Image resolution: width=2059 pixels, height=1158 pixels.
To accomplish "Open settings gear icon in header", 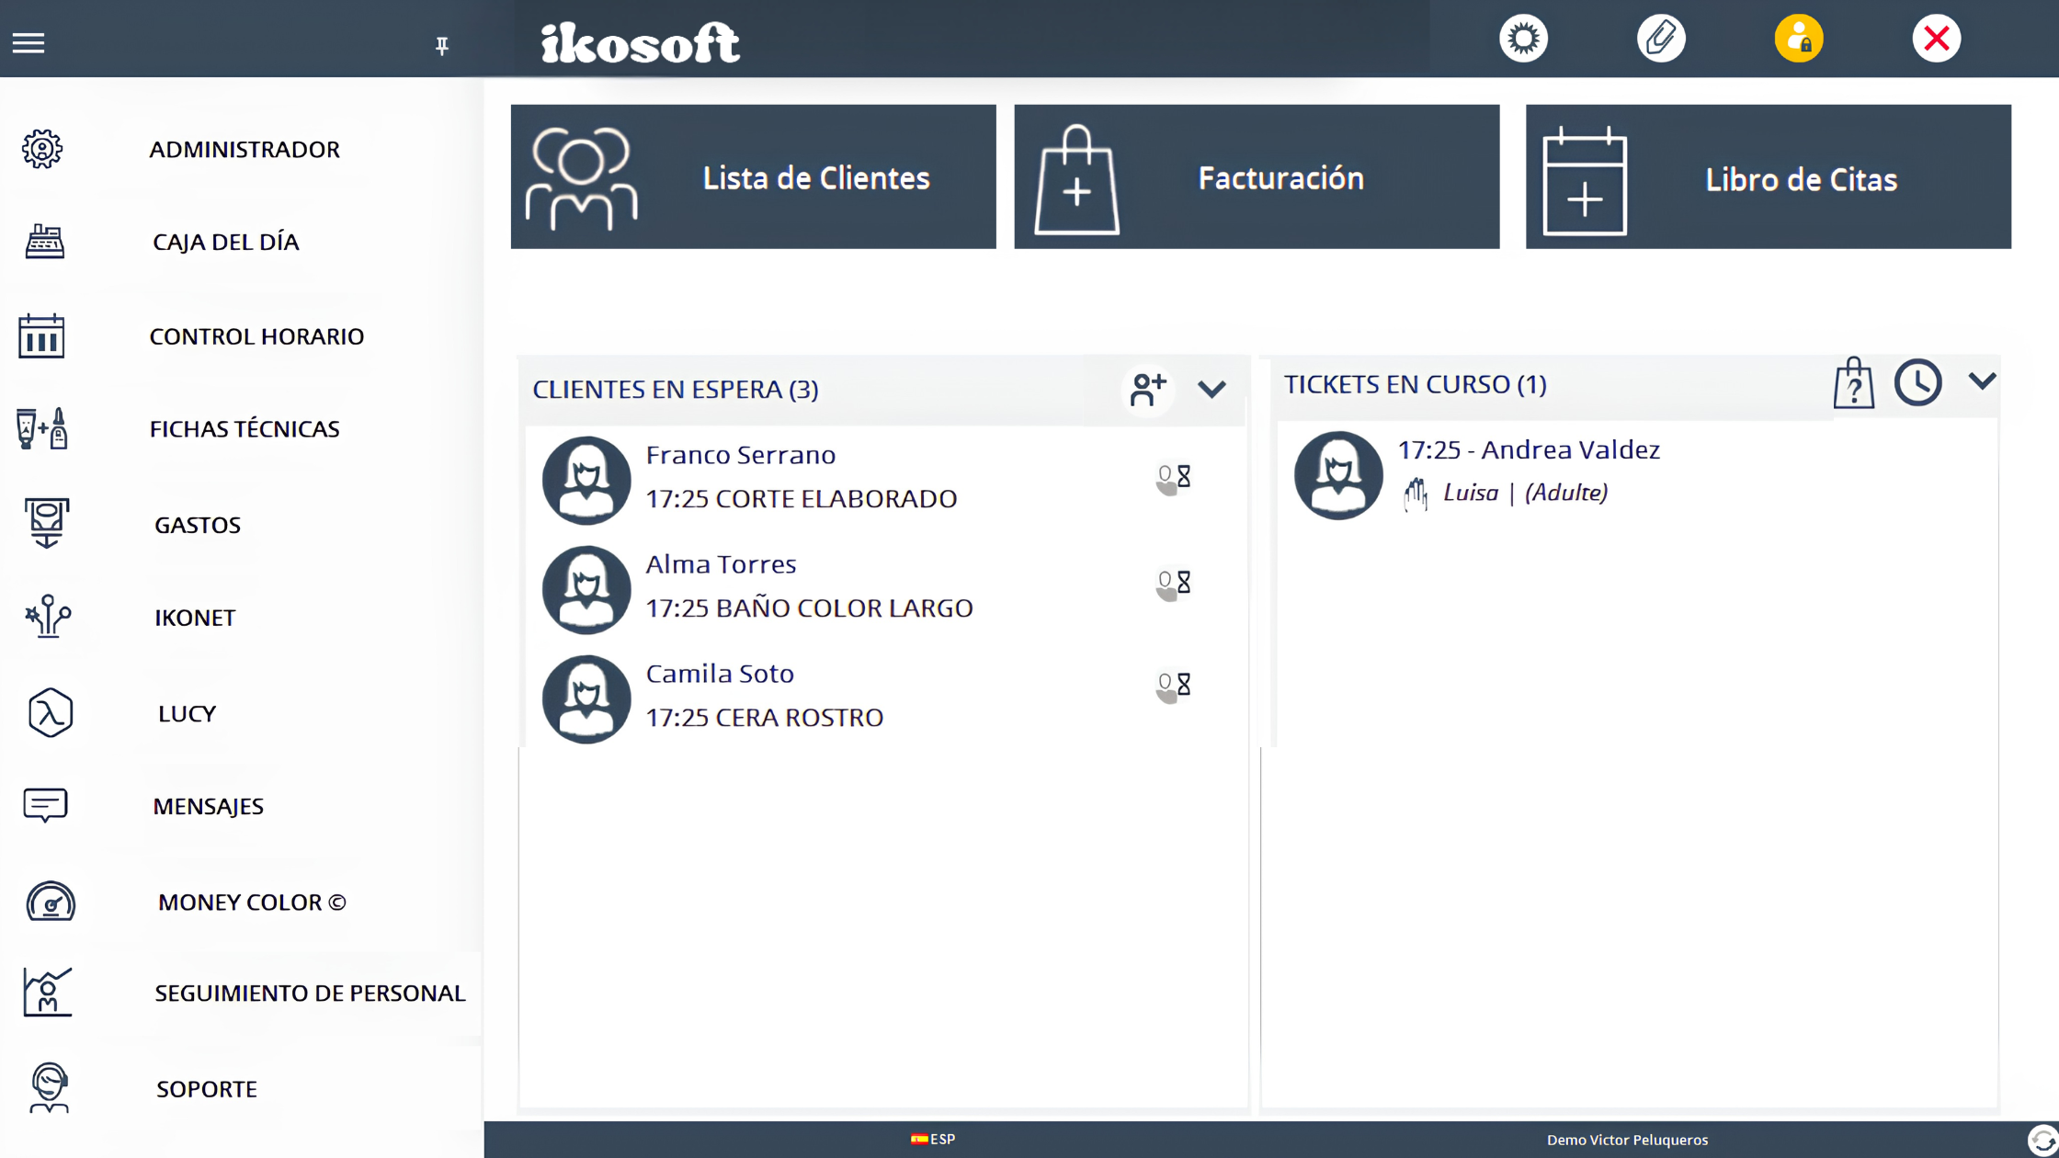I will click(x=1523, y=39).
